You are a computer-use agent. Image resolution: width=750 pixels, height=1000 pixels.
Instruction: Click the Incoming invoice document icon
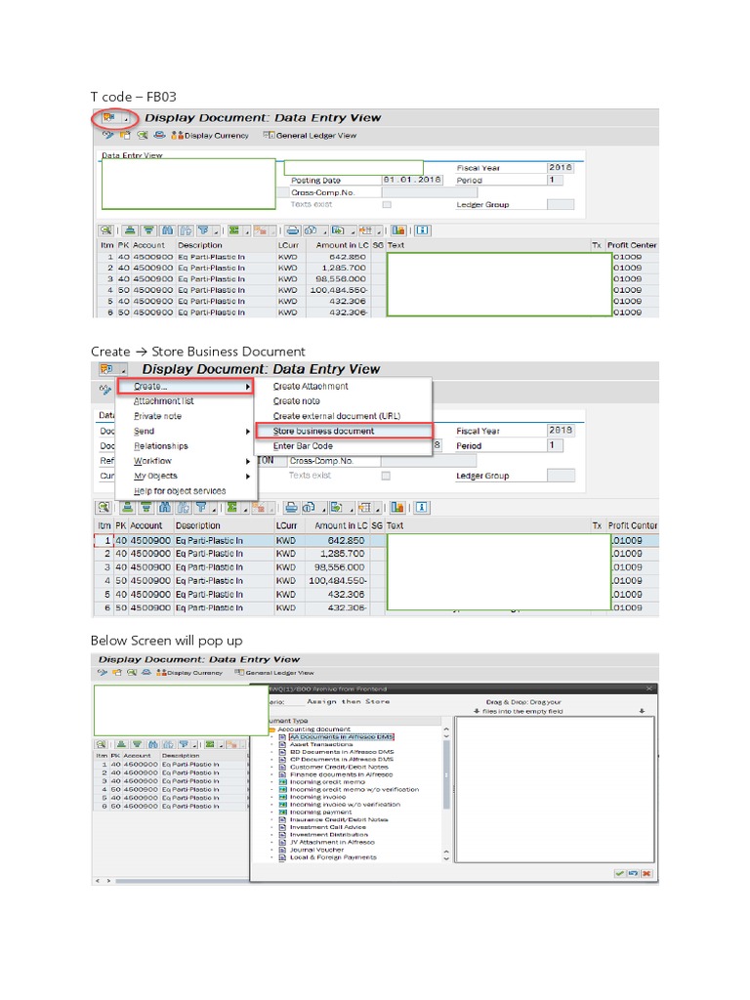282,797
